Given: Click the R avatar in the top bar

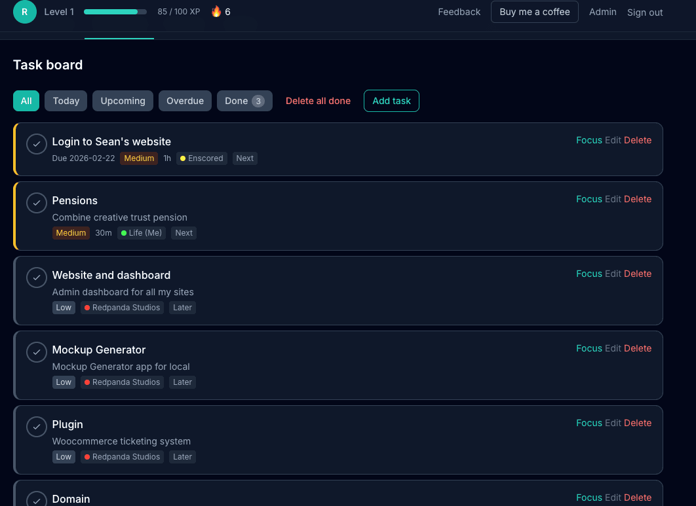Looking at the screenshot, I should (25, 12).
